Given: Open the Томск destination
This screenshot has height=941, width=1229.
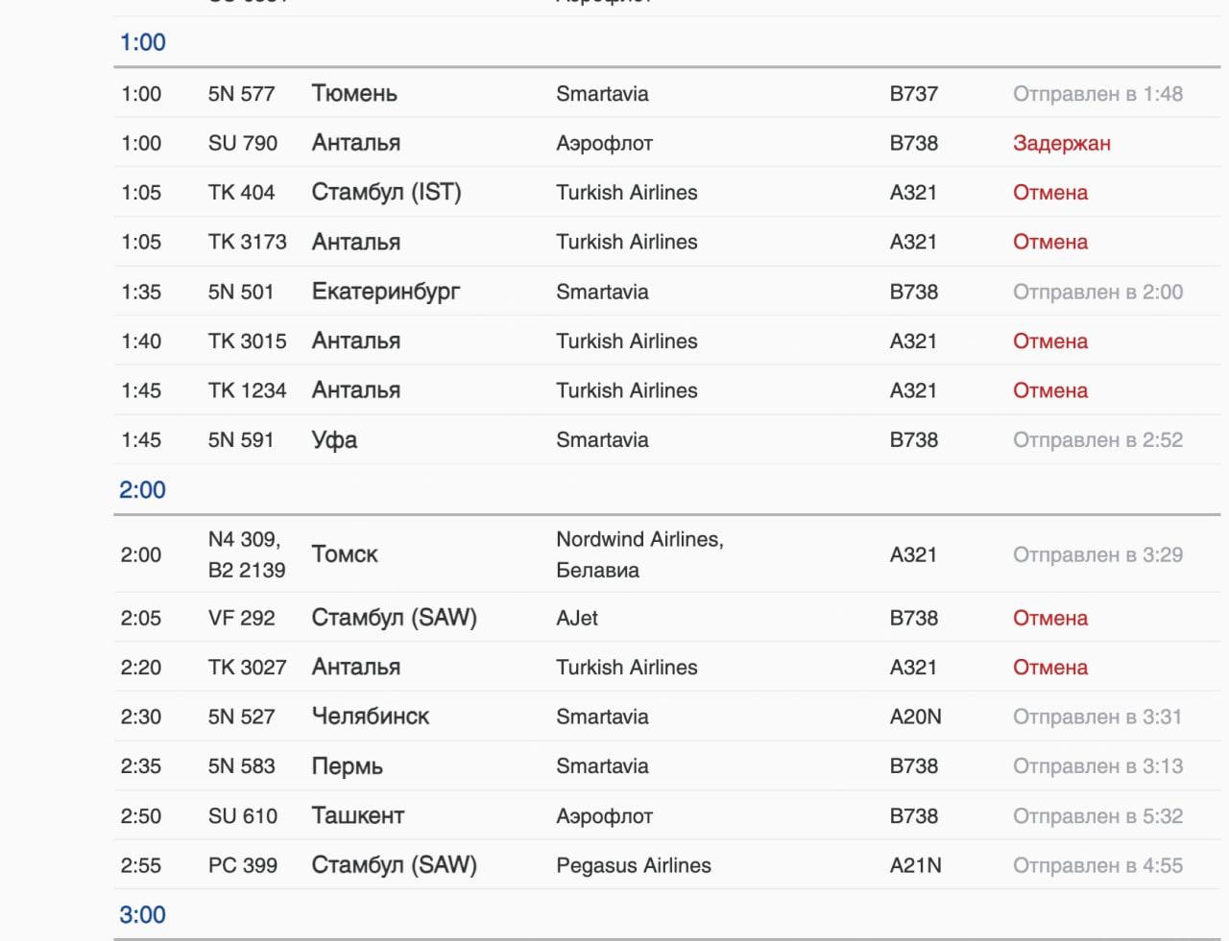Looking at the screenshot, I should tap(345, 554).
